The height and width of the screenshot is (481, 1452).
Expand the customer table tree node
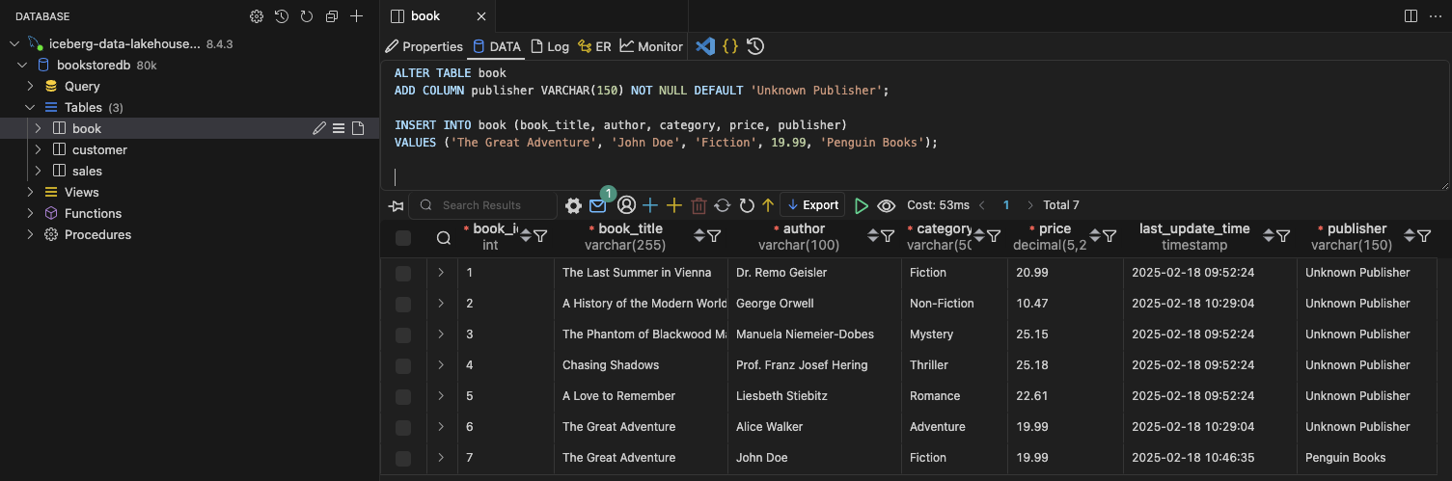[x=39, y=149]
